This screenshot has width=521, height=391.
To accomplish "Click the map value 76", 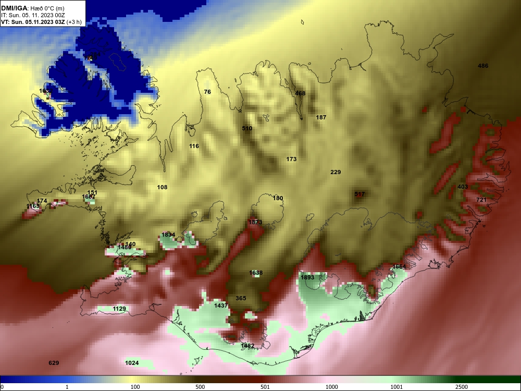I will point(207,92).
